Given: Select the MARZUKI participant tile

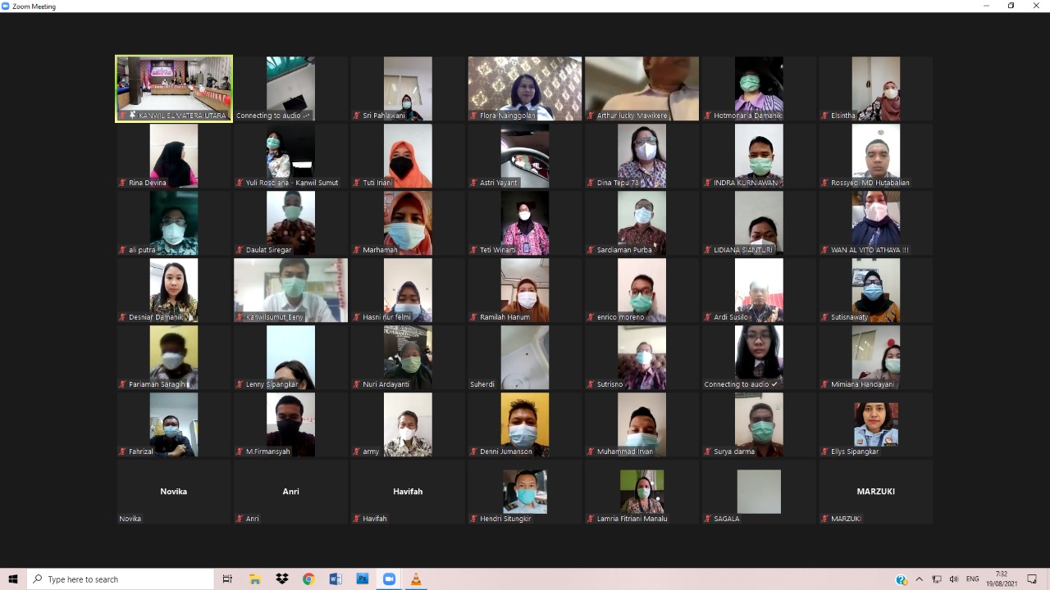Looking at the screenshot, I should click(x=875, y=492).
